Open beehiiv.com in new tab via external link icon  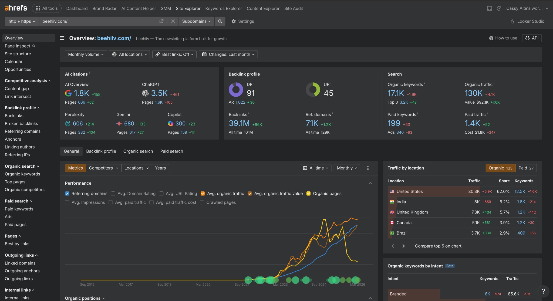click(x=161, y=21)
